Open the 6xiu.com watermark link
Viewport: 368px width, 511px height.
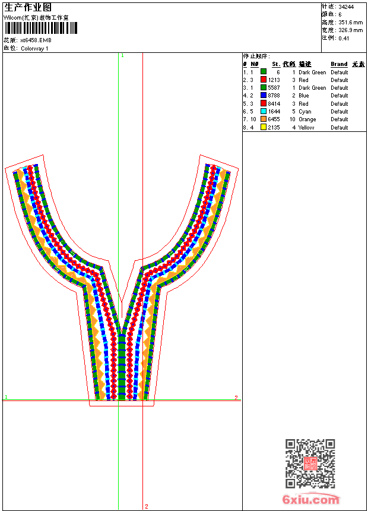(311, 500)
